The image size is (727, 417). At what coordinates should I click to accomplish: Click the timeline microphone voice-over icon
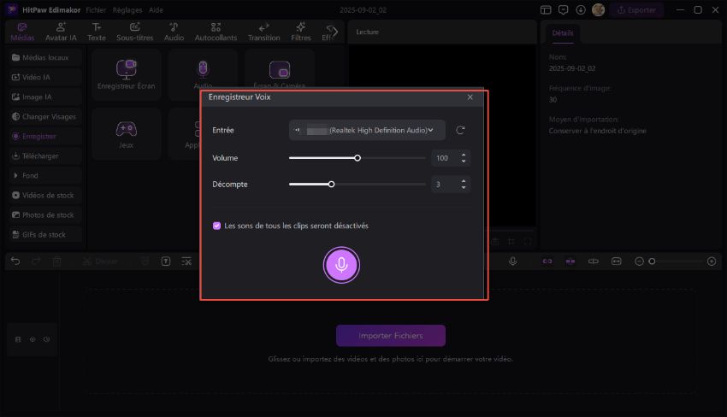513,261
